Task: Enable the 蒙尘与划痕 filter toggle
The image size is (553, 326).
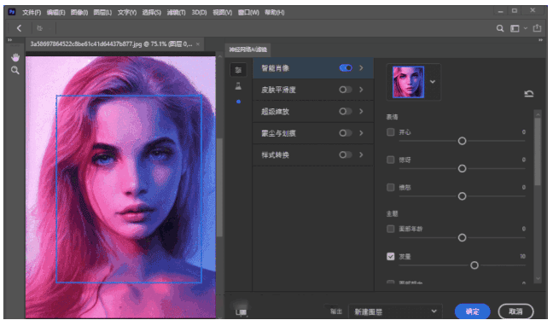Action: pos(346,133)
